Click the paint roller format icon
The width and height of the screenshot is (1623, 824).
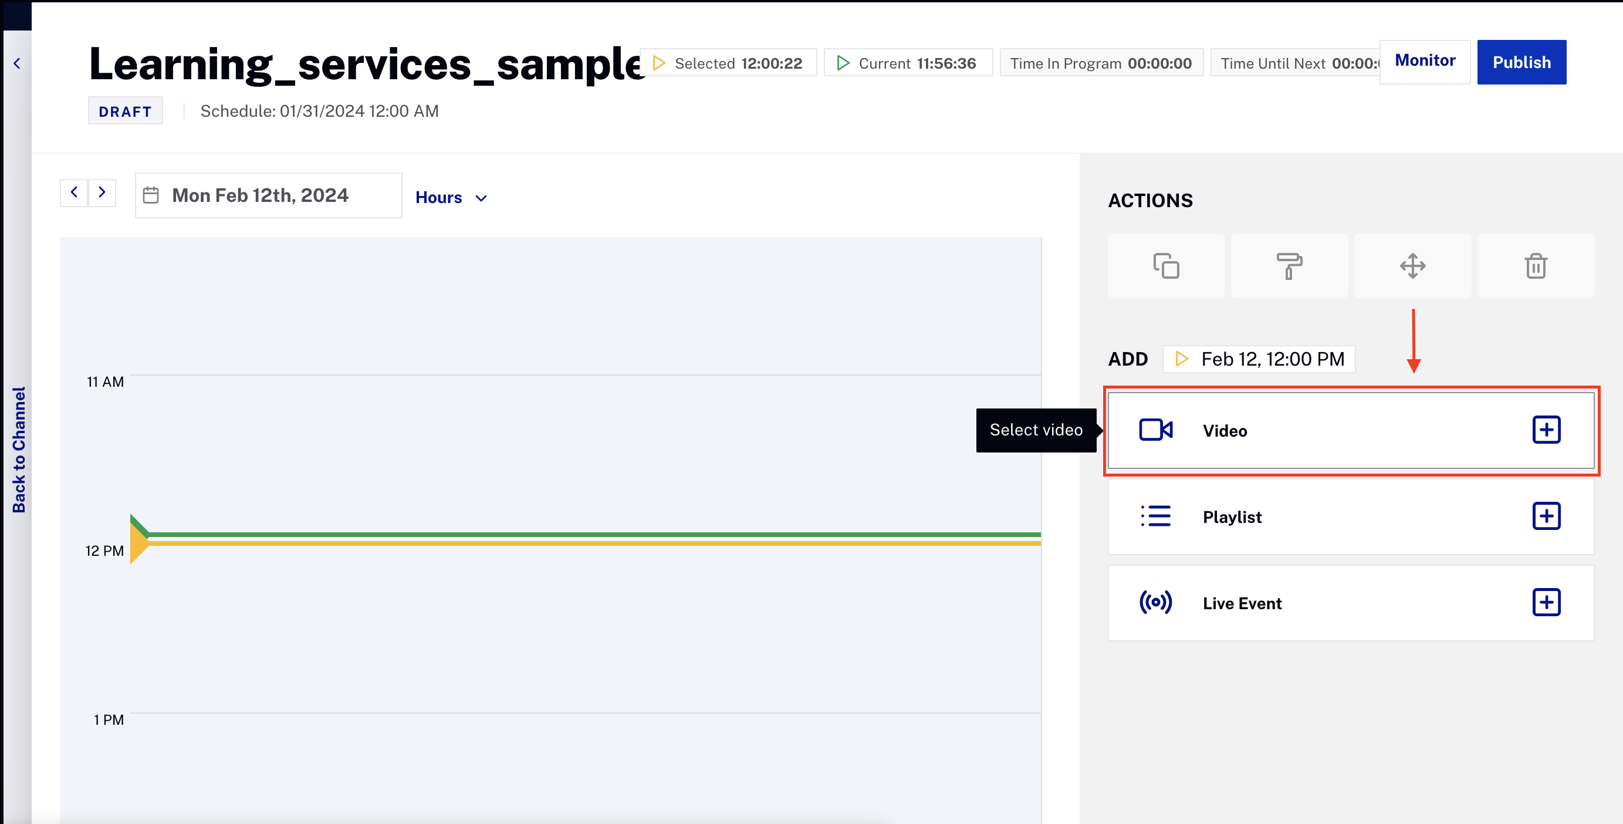point(1289,266)
